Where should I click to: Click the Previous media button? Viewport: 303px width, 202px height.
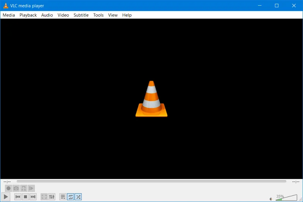(x=18, y=197)
